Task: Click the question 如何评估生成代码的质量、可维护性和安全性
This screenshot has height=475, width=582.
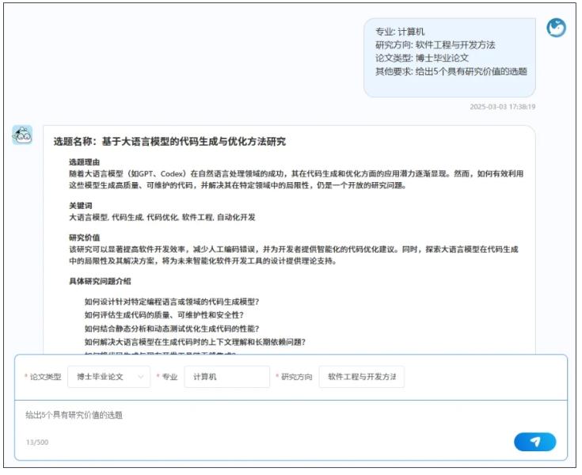Action: pyautogui.click(x=163, y=314)
